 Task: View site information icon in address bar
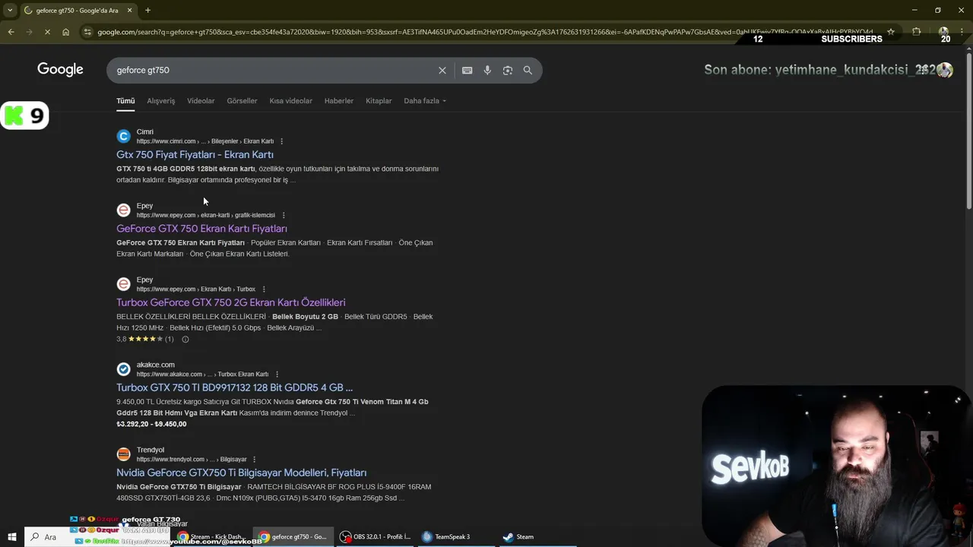[87, 32]
